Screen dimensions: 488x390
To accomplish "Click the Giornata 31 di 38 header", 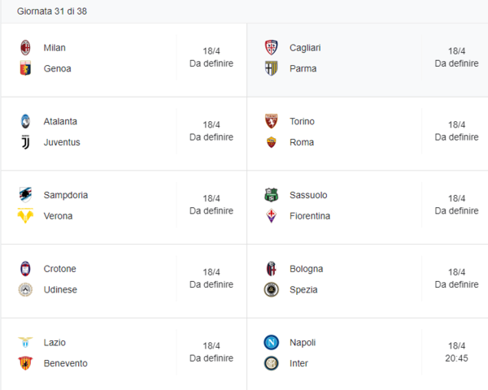I will tap(52, 11).
